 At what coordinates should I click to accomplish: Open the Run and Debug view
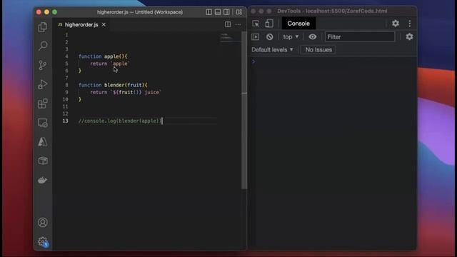(x=43, y=84)
